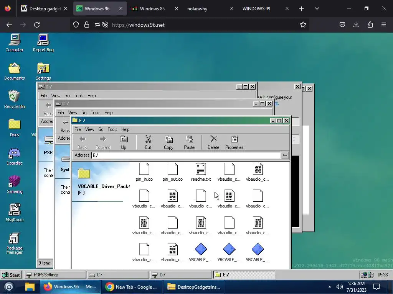Click the Windows 96 tray clock 05:36
Viewport: 393px width, 294px height.
click(383, 275)
